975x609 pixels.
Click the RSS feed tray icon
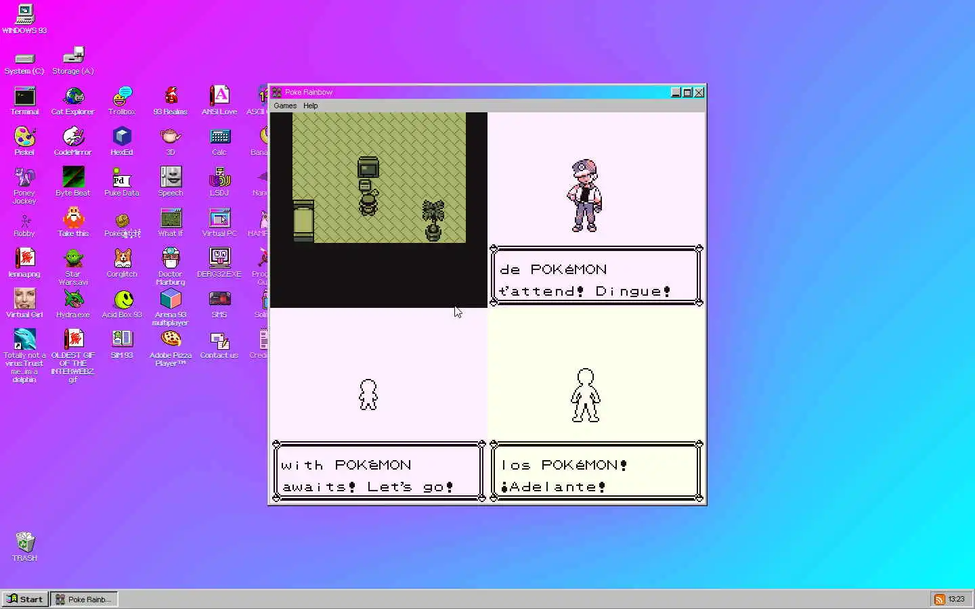(x=940, y=599)
